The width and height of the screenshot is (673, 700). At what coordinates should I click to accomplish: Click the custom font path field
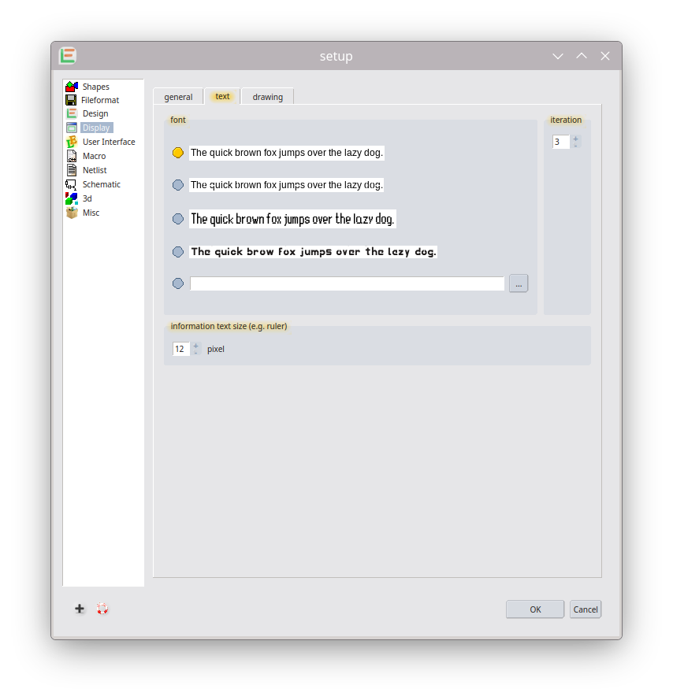(x=348, y=283)
